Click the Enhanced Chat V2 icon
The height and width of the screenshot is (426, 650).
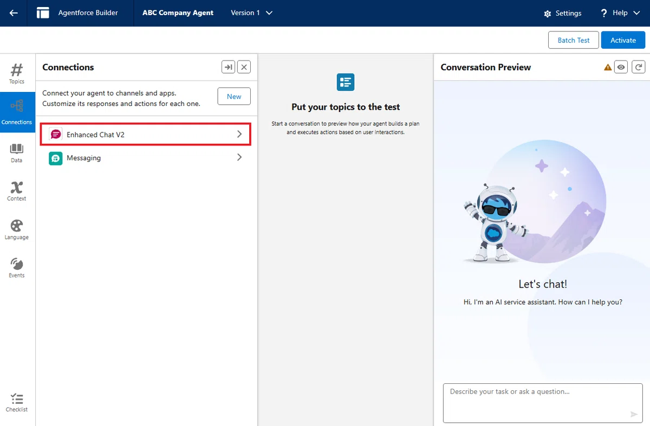pyautogui.click(x=56, y=135)
